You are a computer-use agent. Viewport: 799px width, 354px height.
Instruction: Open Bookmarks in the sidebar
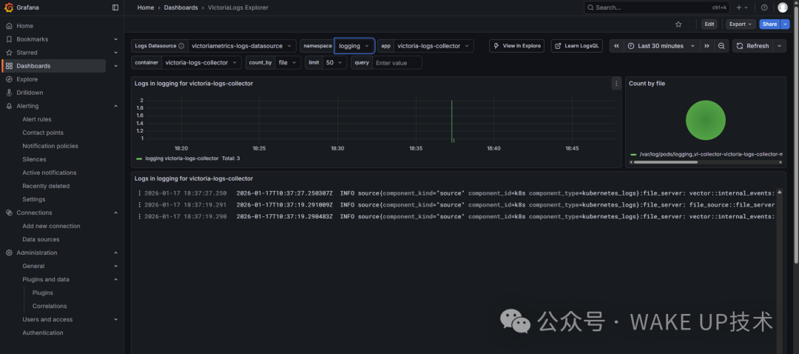(32, 39)
